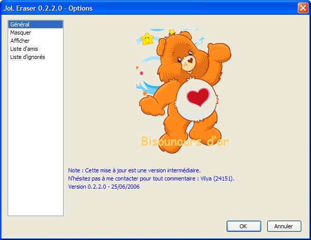Select Liste d'ignorés in the list

point(36,57)
